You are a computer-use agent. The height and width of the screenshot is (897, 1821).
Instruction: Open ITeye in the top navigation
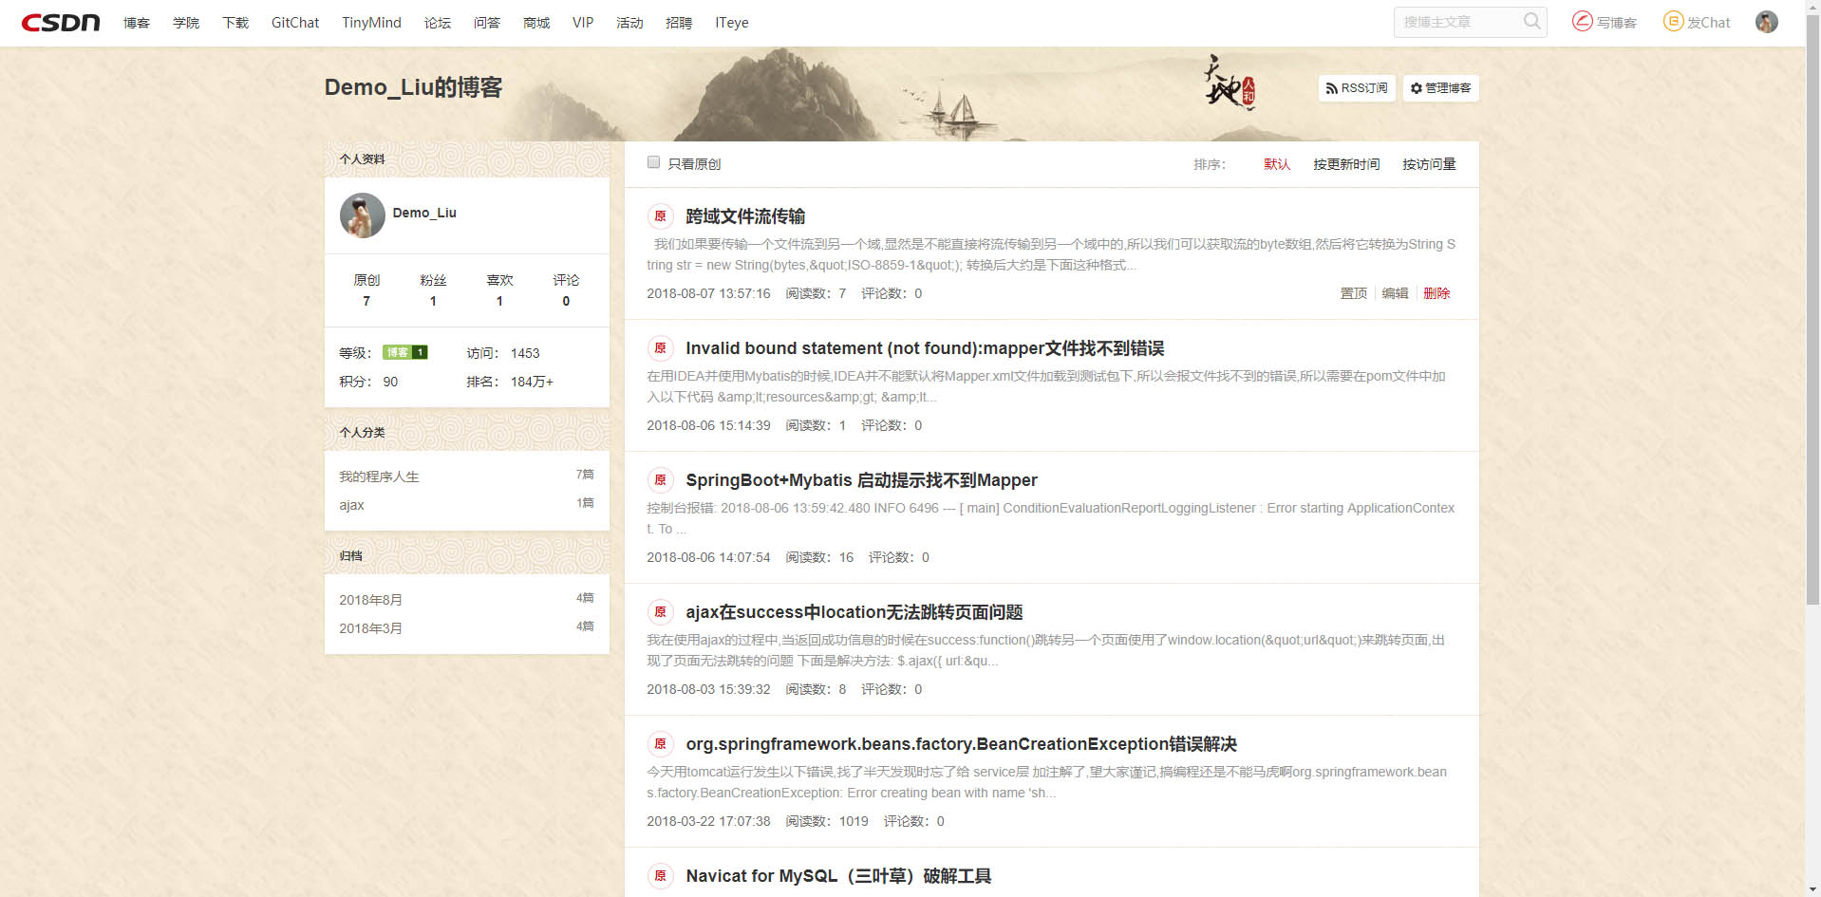732,23
